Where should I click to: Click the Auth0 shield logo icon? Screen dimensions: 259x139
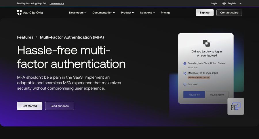click(x=19, y=13)
